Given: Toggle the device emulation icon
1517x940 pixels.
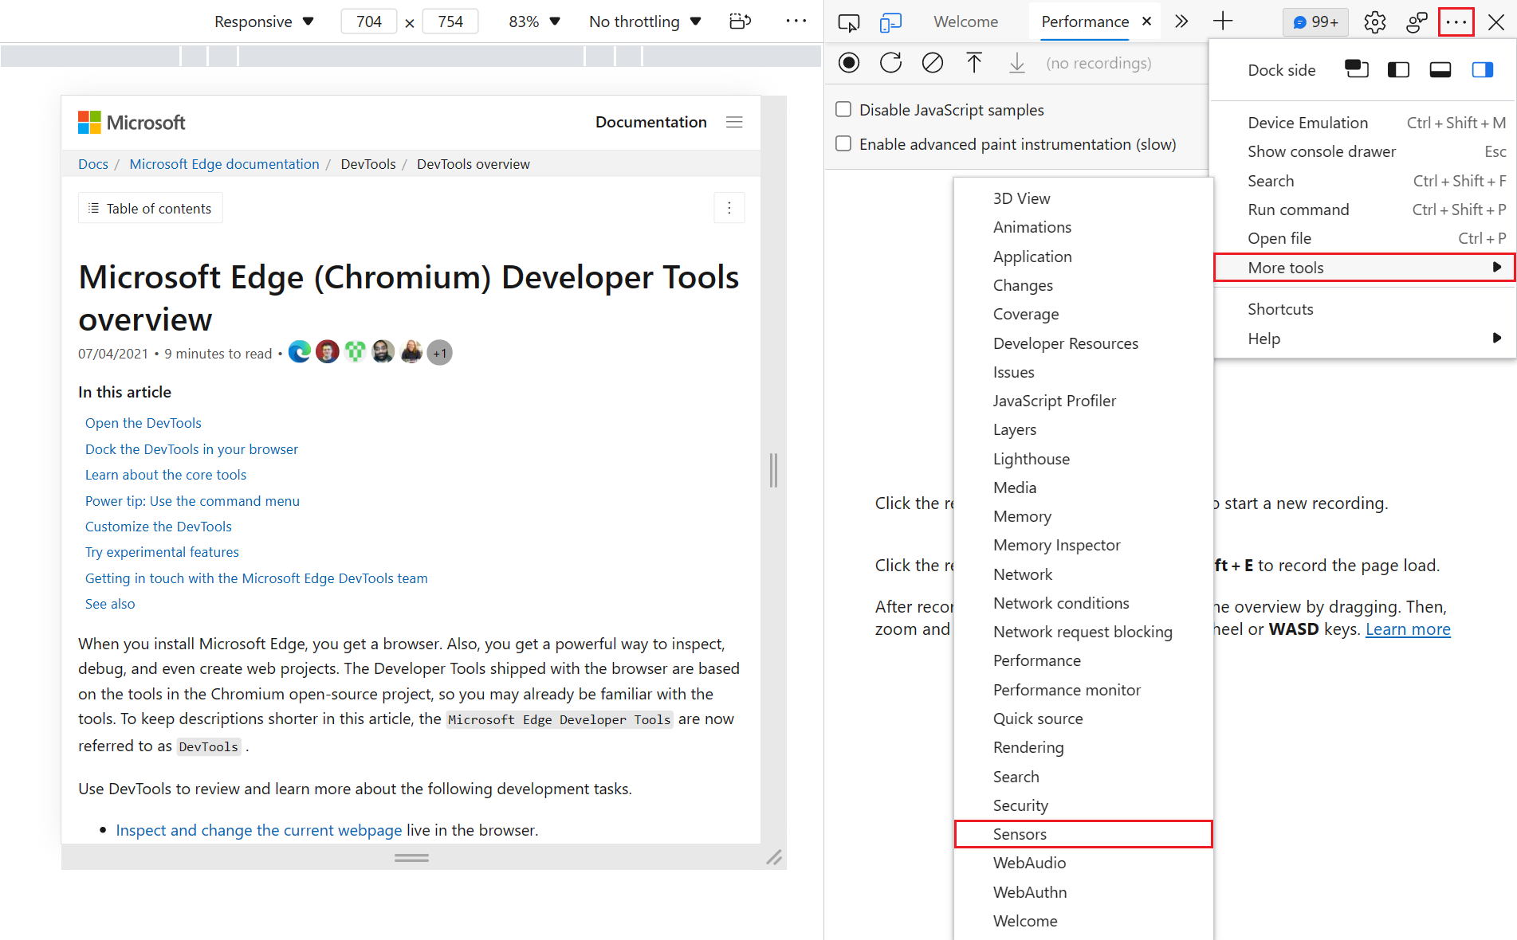Looking at the screenshot, I should click(x=890, y=22).
